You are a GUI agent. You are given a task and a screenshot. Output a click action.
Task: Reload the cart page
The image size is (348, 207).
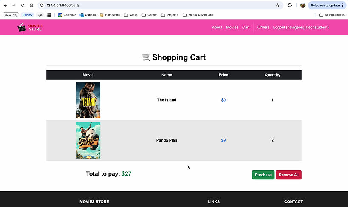coord(23,6)
